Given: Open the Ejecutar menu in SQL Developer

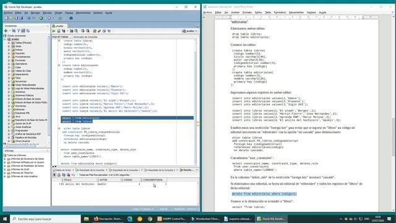Looking at the screenshot, I should 47,12.
